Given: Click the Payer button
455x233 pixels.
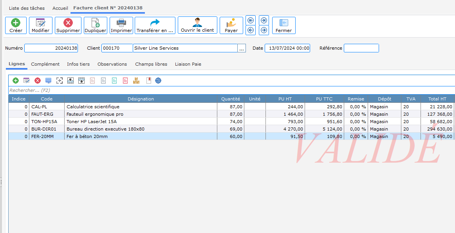Looking at the screenshot, I should click(231, 25).
